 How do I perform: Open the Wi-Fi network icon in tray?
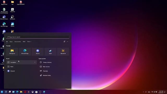152,92
